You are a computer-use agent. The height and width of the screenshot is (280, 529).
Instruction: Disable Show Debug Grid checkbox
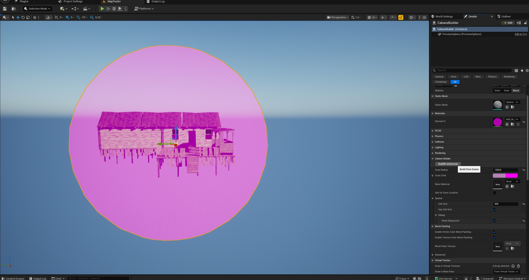point(495,221)
